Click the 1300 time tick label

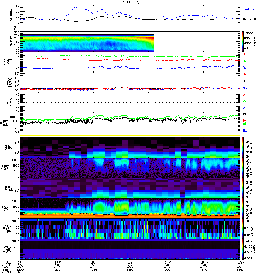click(130, 270)
